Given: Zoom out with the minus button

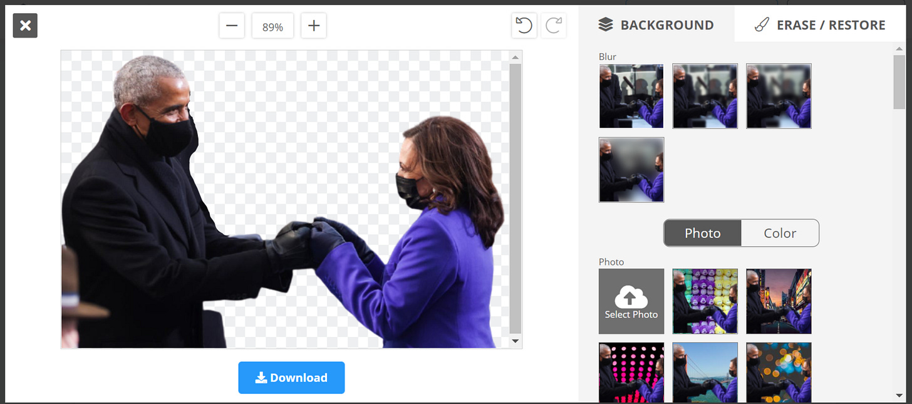Looking at the screenshot, I should pos(232,26).
